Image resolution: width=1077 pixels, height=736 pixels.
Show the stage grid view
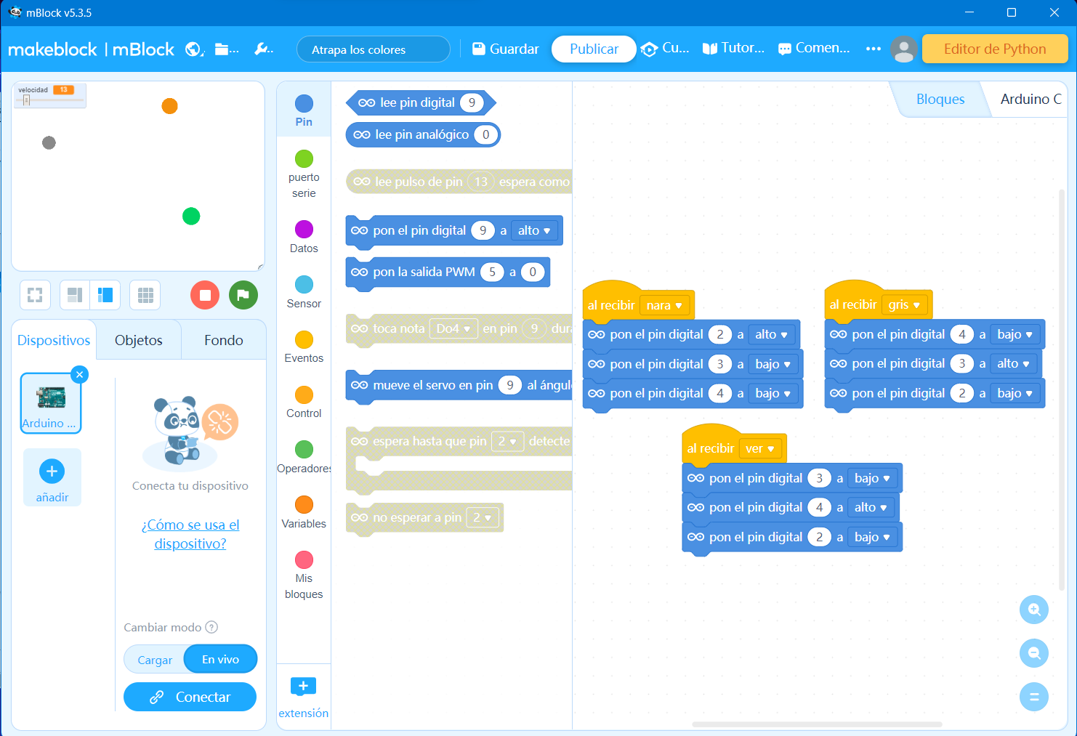(145, 295)
